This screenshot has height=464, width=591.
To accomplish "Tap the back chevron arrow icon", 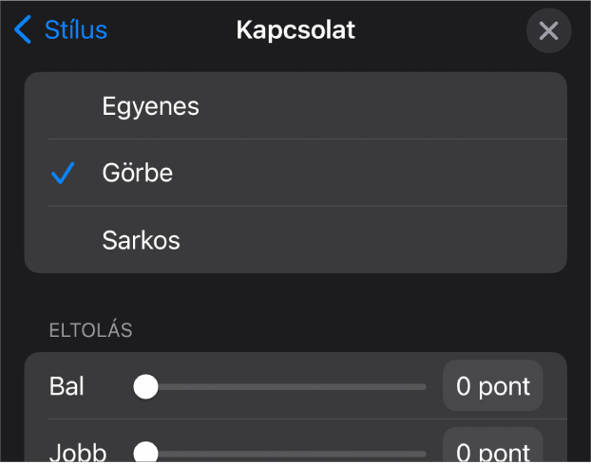I will (23, 30).
